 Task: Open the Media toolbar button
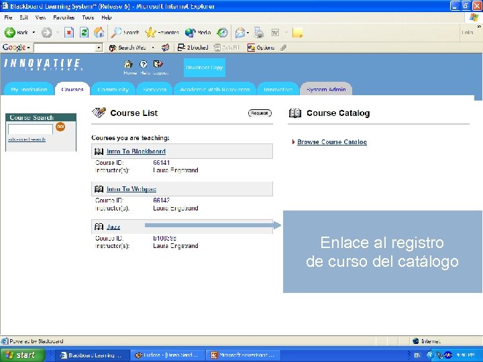[x=198, y=32]
